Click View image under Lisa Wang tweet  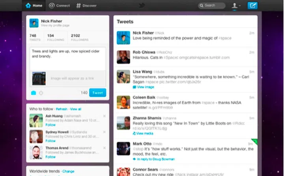[x=144, y=87]
